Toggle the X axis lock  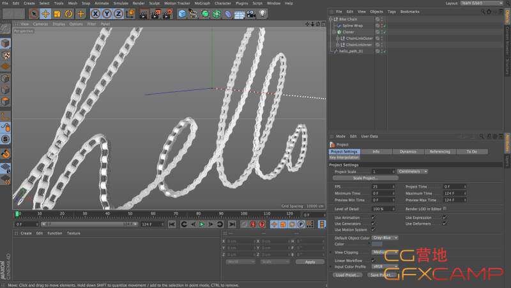96,13
